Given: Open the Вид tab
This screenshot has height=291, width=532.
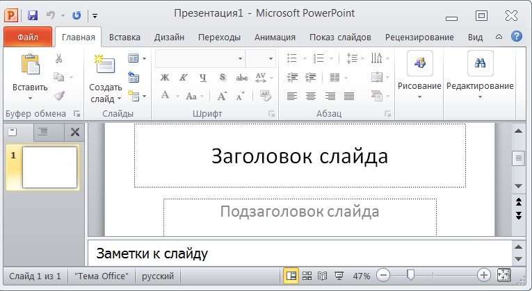Looking at the screenshot, I should [x=475, y=38].
